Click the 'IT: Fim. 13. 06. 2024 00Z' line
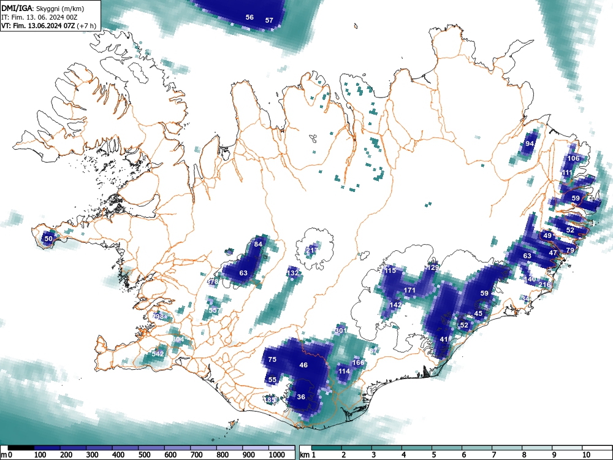 pos(39,17)
